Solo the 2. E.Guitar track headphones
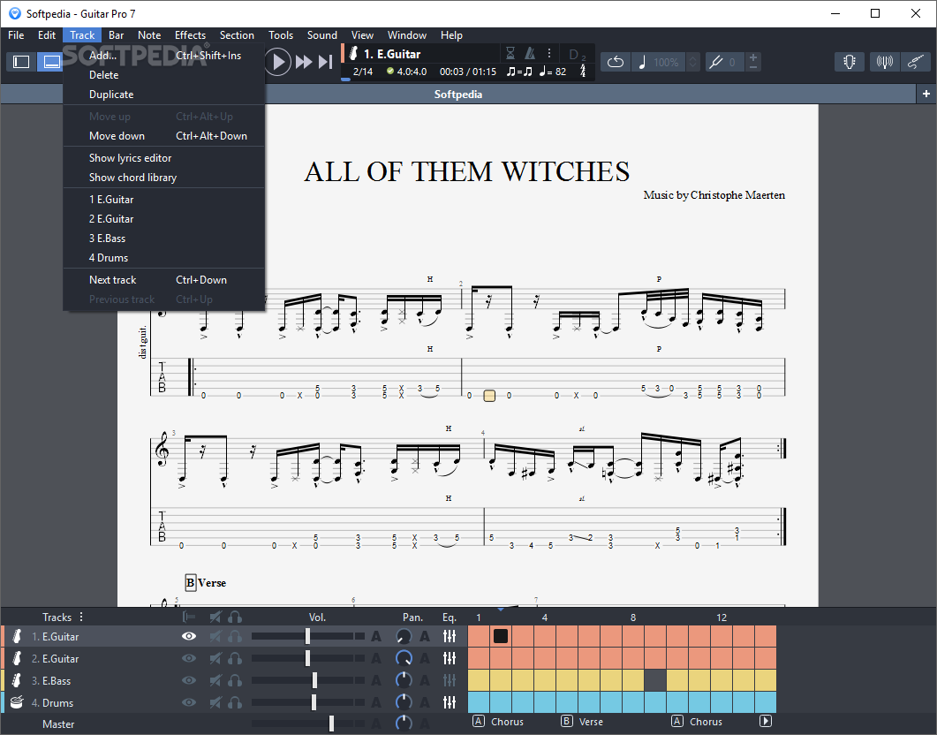Image resolution: width=937 pixels, height=735 pixels. click(235, 658)
